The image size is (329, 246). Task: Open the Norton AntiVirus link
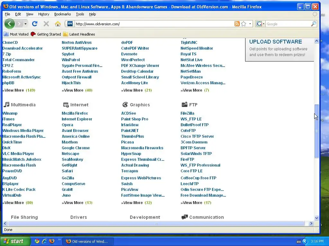tap(76, 43)
